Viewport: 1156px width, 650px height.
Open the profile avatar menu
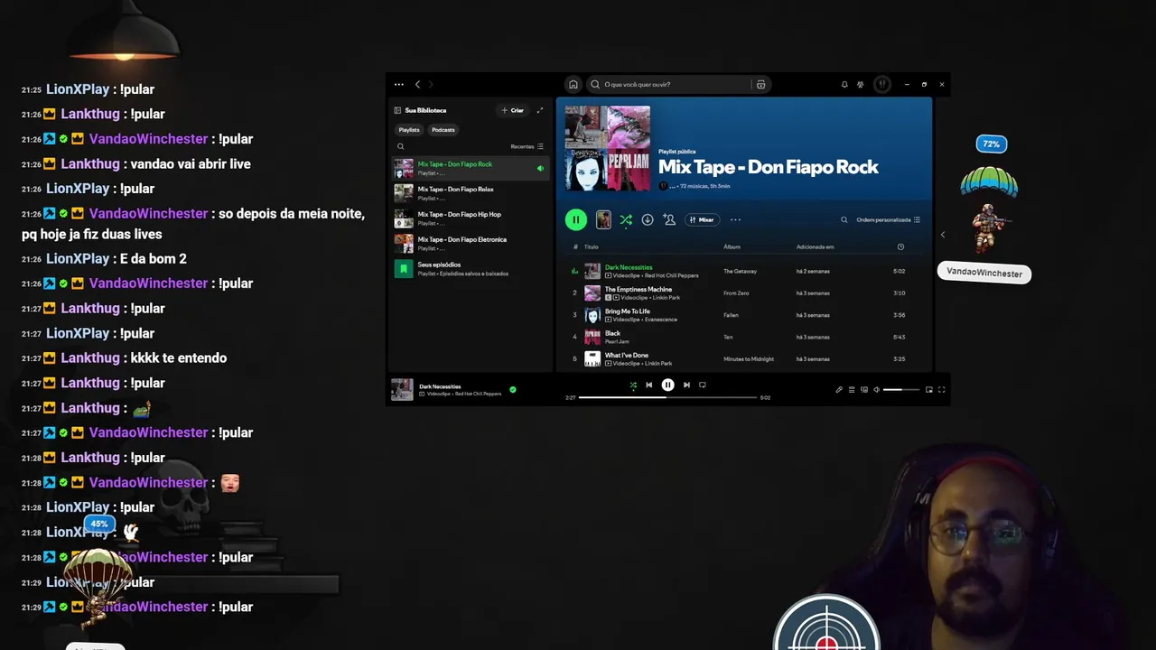point(882,84)
